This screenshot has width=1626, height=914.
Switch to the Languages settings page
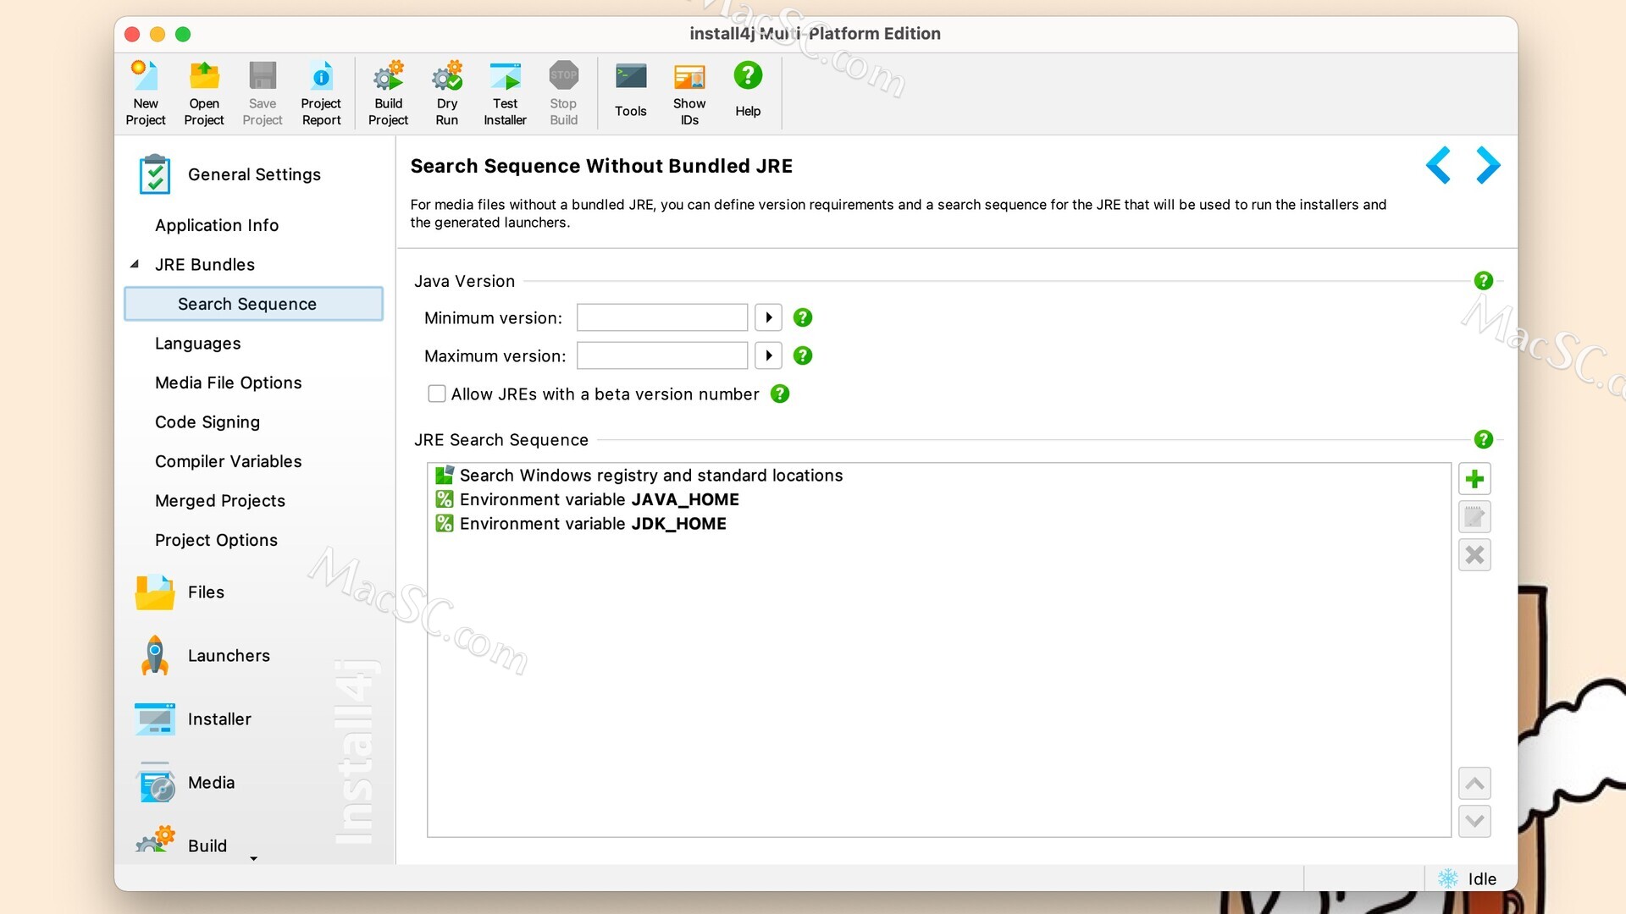197,344
